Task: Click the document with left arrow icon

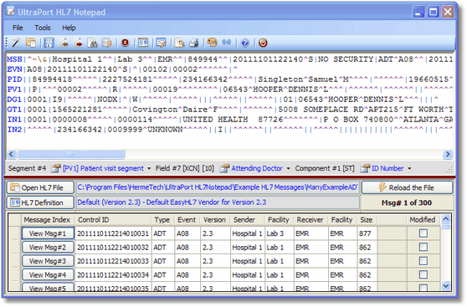Action: pos(64,43)
